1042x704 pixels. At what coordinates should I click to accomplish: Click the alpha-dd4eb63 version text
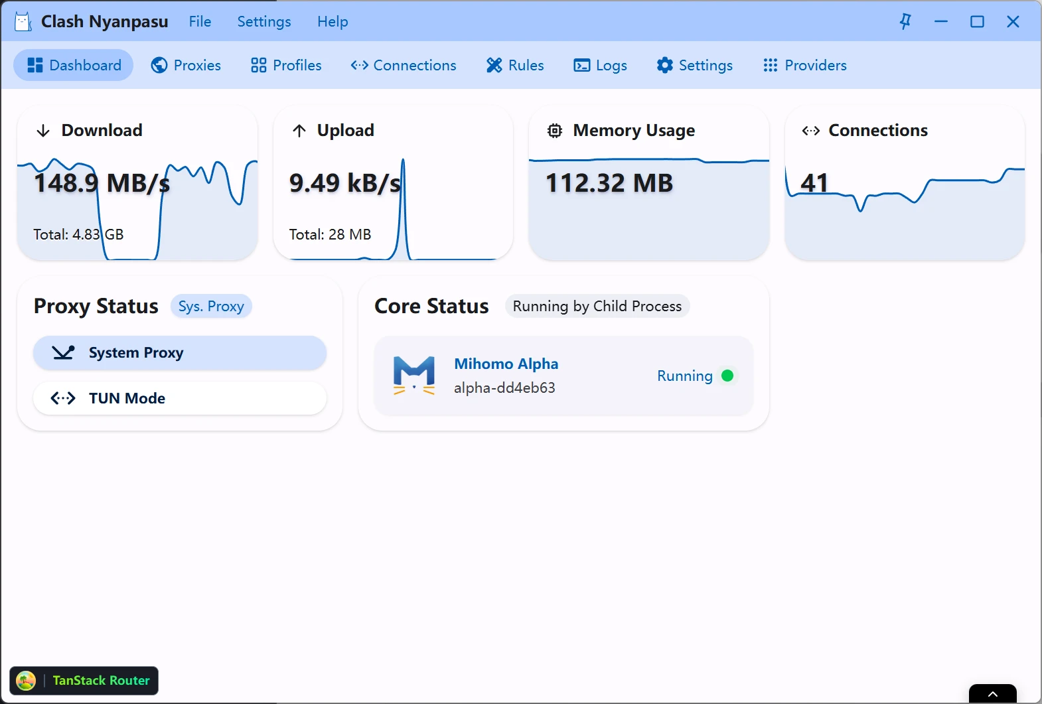tap(504, 387)
